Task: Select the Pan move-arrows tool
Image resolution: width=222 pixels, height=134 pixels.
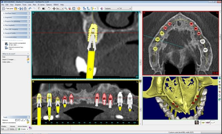Action: tap(54, 9)
